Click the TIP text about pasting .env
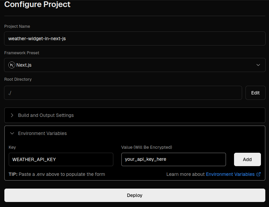 (x=57, y=174)
